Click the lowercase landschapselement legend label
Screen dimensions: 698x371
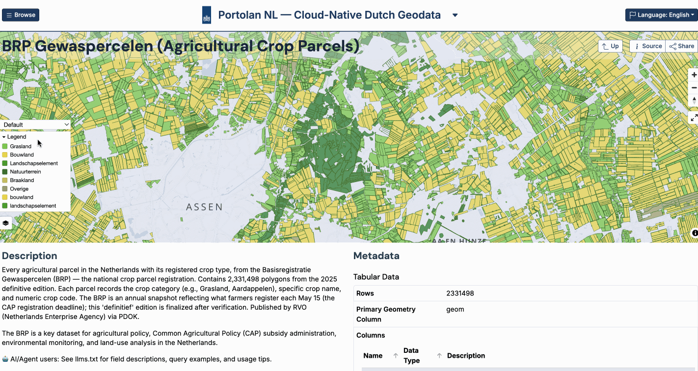click(33, 206)
